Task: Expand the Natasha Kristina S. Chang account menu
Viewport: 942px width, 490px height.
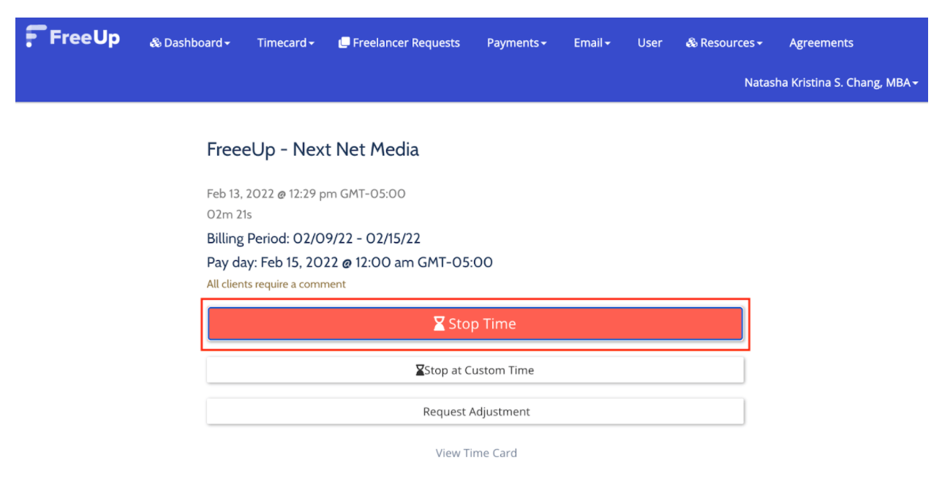Action: (831, 82)
